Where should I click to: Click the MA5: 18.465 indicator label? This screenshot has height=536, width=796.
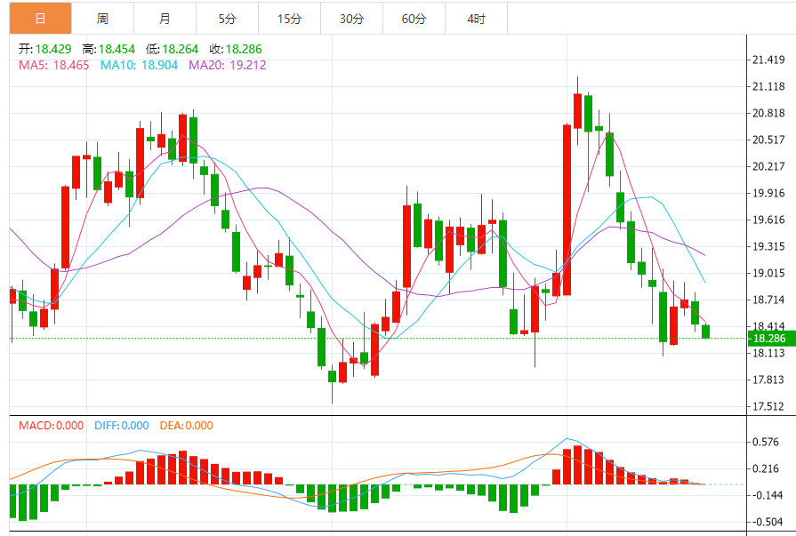(x=54, y=65)
